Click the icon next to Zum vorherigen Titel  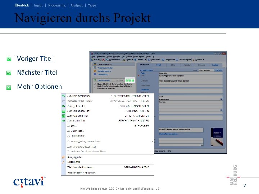(x=63, y=111)
